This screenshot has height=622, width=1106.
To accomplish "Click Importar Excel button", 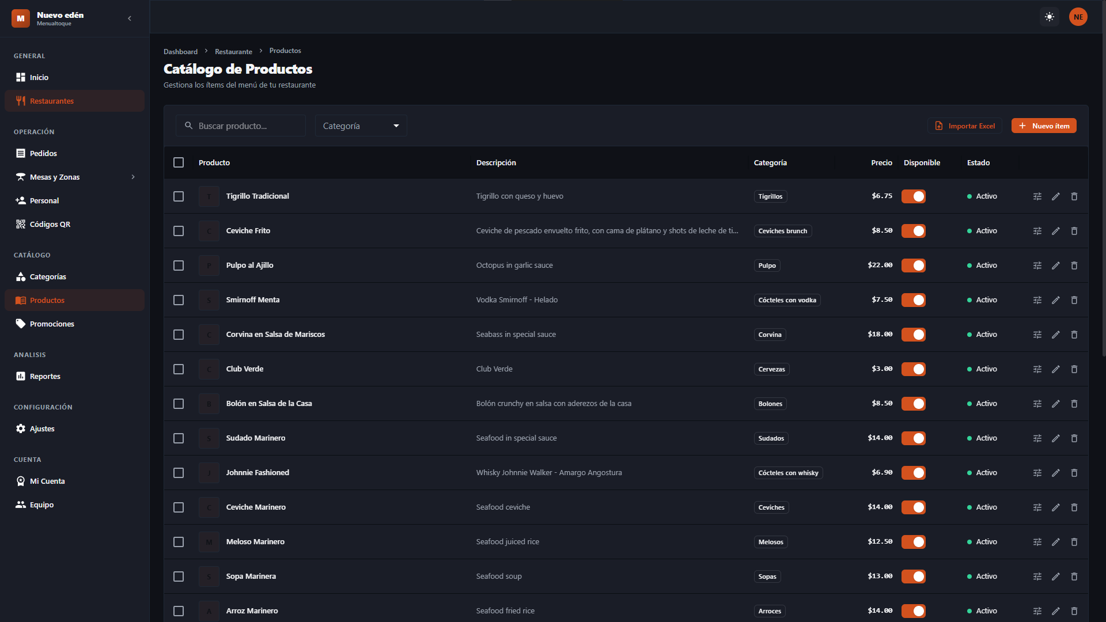I will coord(965,126).
